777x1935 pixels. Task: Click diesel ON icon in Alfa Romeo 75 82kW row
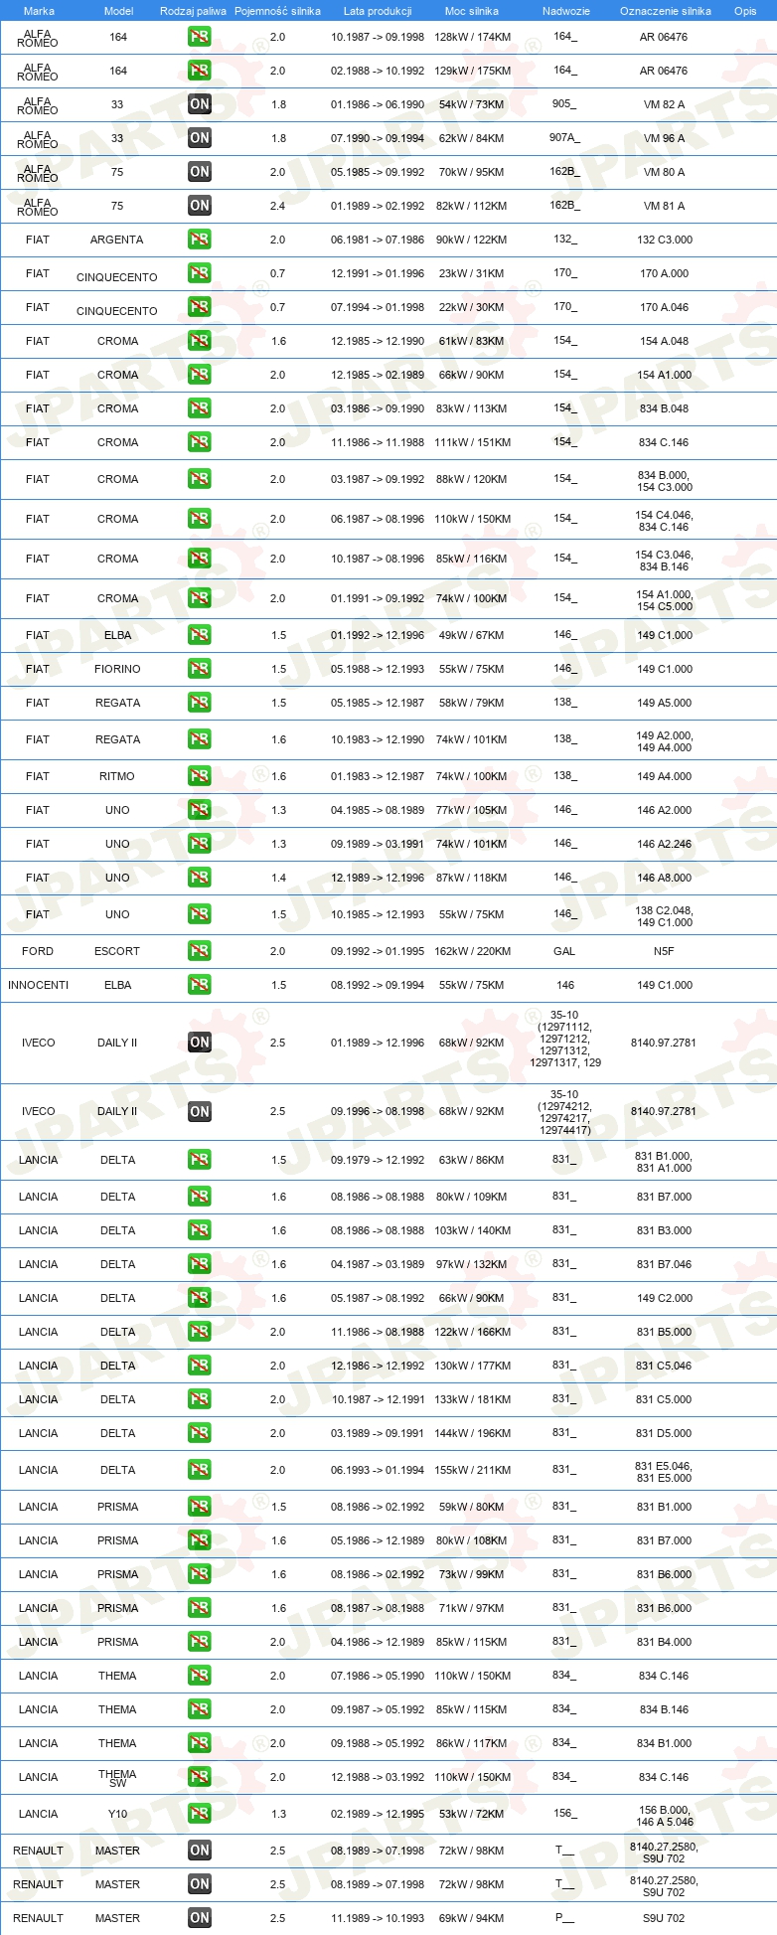(x=200, y=206)
